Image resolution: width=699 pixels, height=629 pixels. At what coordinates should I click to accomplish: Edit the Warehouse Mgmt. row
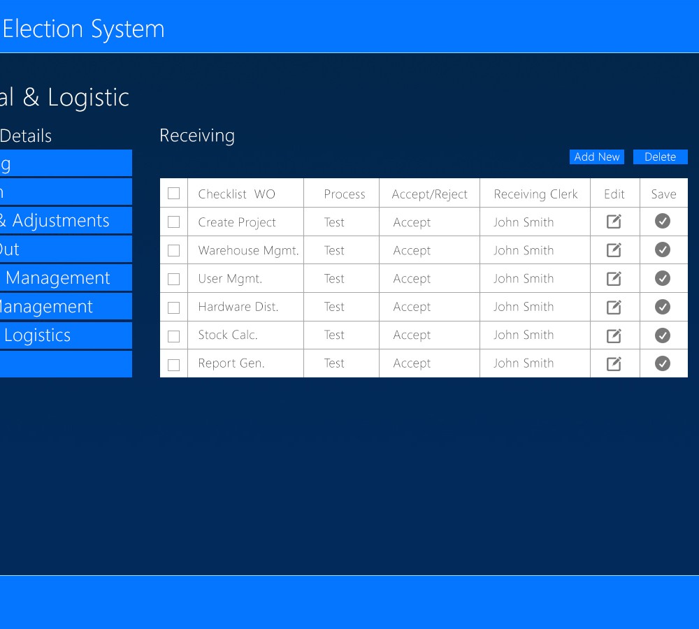pos(614,250)
